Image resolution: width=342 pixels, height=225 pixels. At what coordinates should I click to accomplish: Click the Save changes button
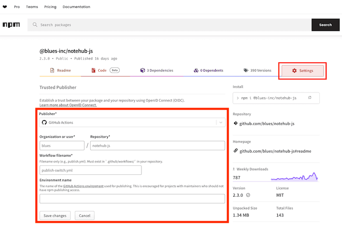(56, 216)
